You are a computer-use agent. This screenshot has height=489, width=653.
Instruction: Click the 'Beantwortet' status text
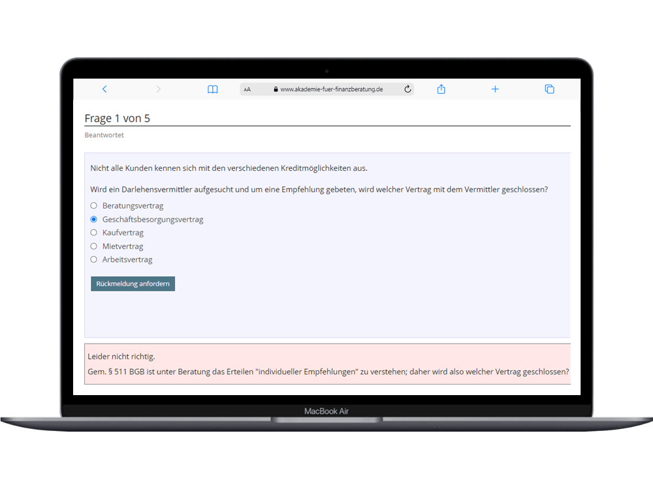[104, 136]
